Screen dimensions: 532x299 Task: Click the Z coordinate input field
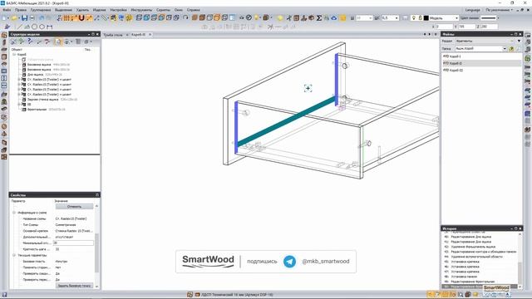[490, 27]
